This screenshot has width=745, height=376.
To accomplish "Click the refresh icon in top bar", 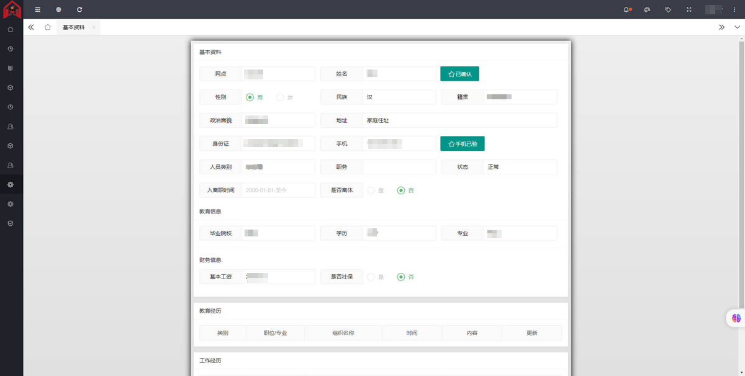I will tap(79, 10).
